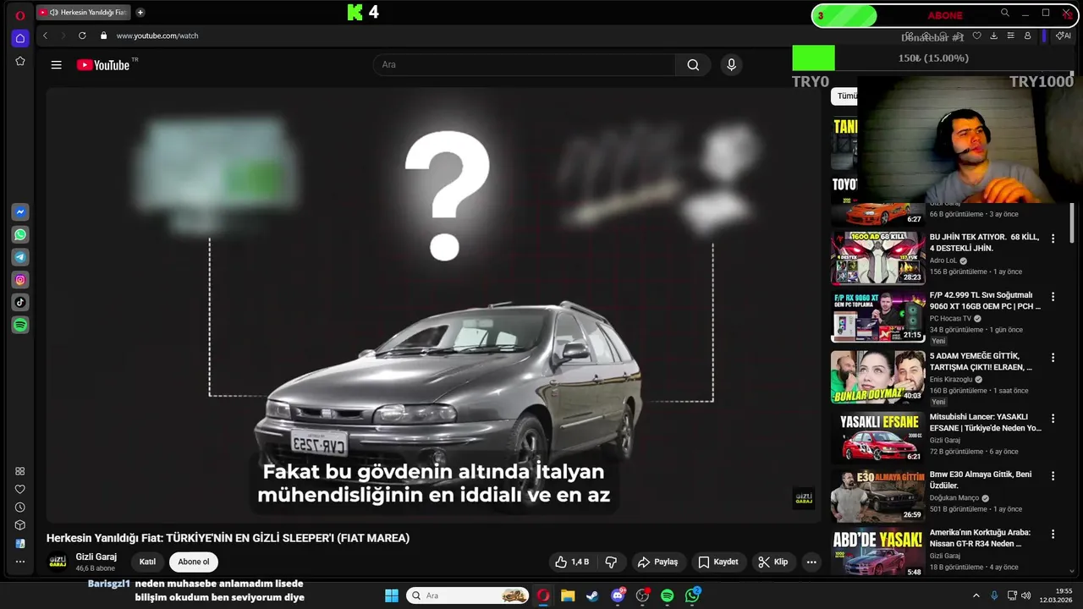1083x609 pixels.
Task: Open a new browser tab
Action: click(140, 13)
